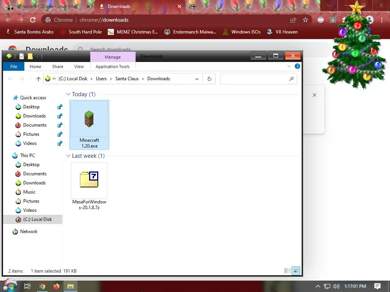390x292 pixels.
Task: Collapse the Last week (1) group
Action: [68, 156]
